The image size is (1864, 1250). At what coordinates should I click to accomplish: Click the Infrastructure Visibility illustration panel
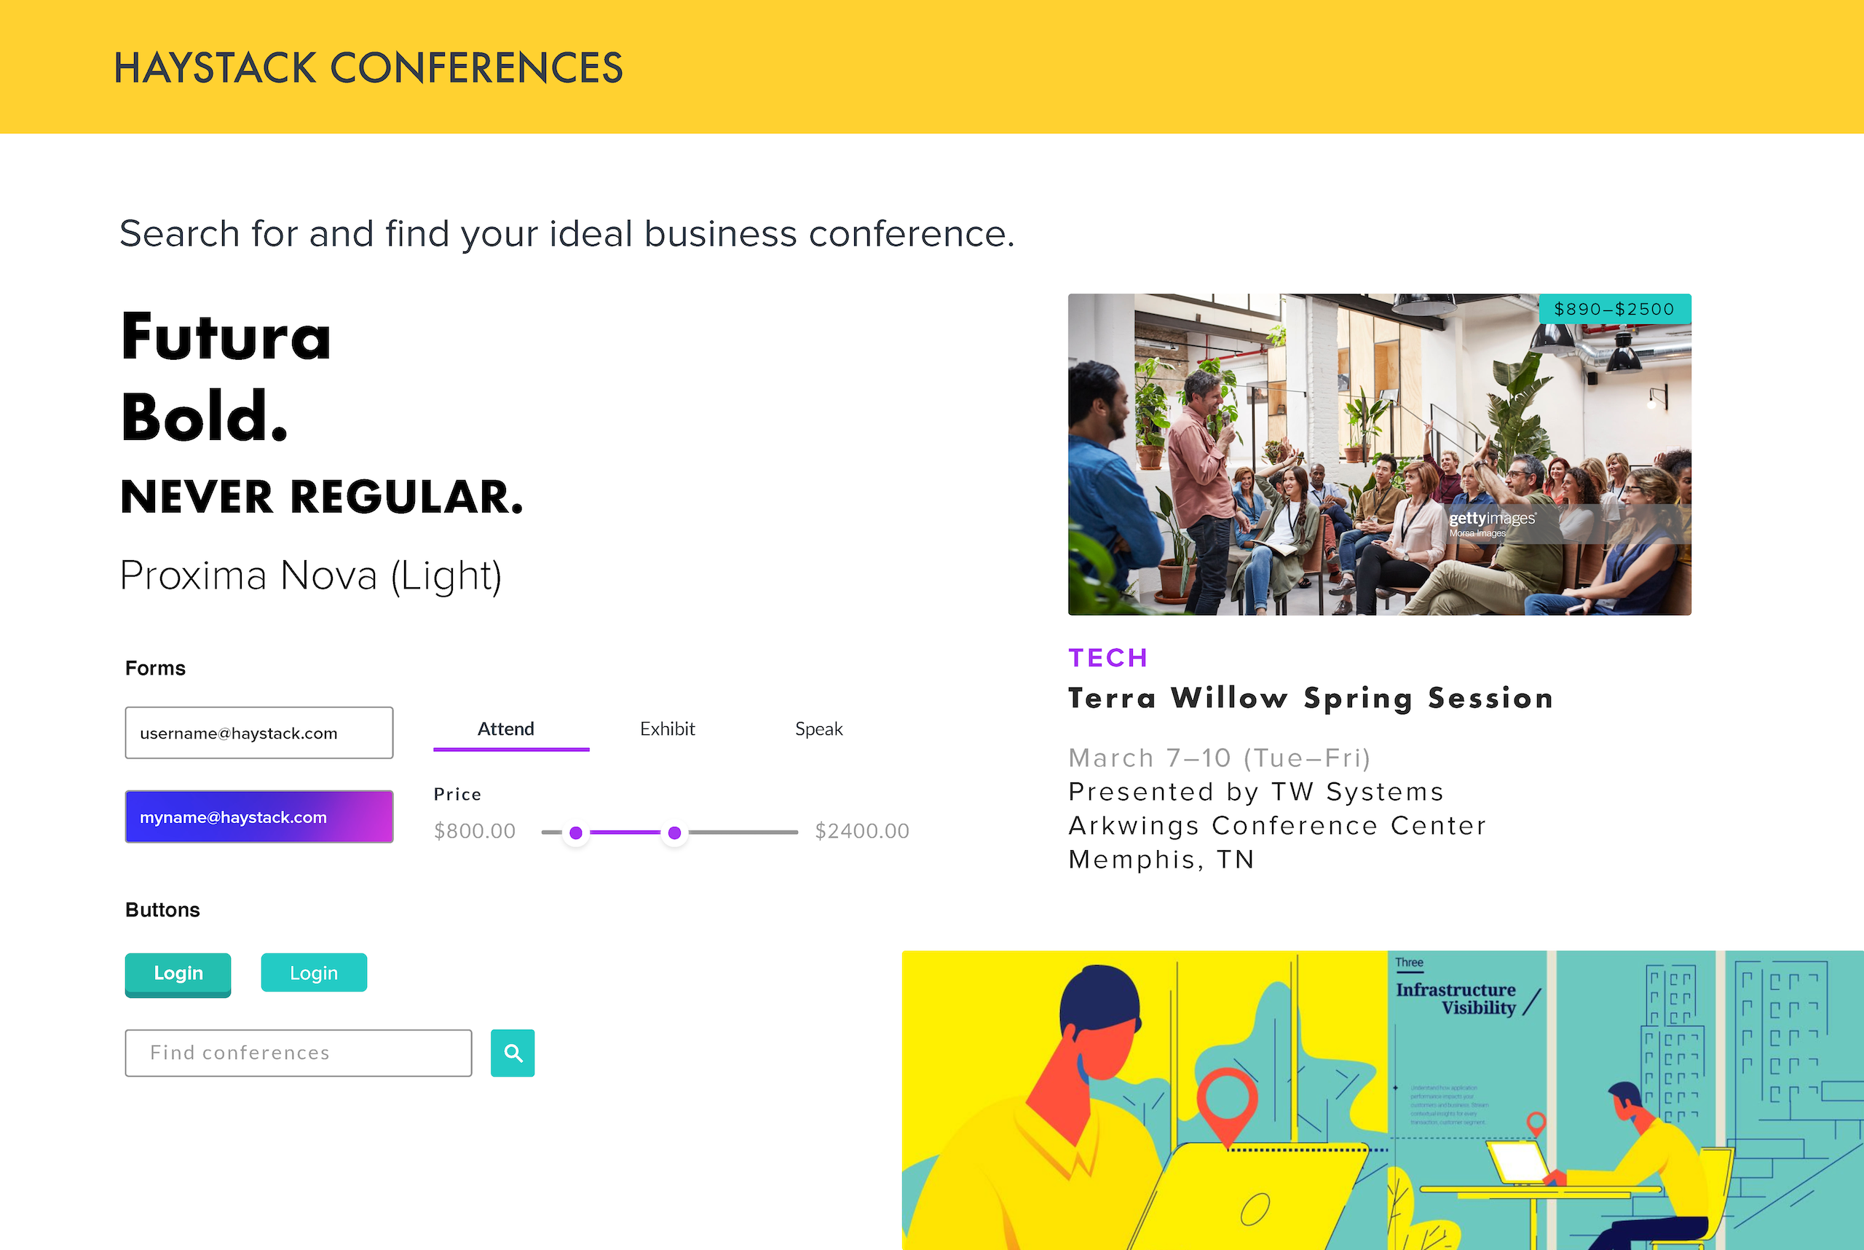pos(1626,1100)
